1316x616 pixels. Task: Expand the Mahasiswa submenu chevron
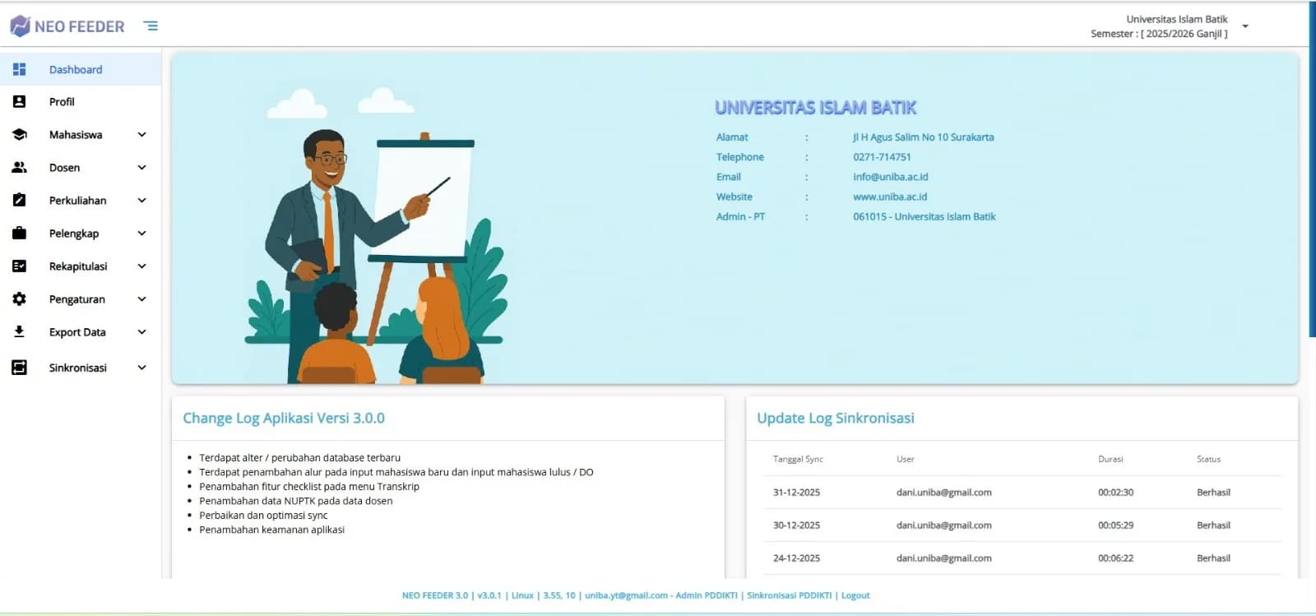pos(142,135)
